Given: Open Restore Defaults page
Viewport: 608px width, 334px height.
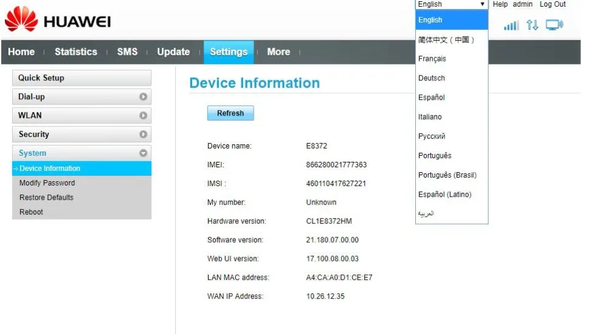Looking at the screenshot, I should (46, 198).
